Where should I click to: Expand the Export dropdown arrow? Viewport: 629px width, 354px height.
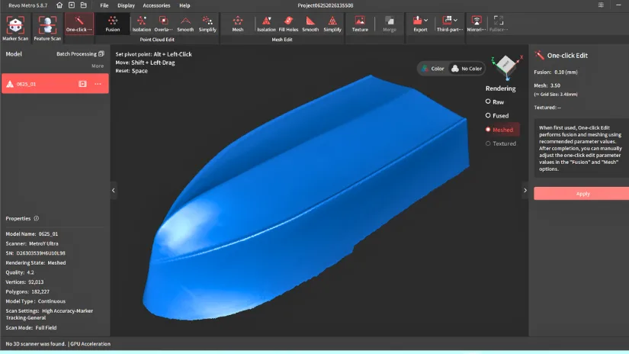pyautogui.click(x=426, y=20)
